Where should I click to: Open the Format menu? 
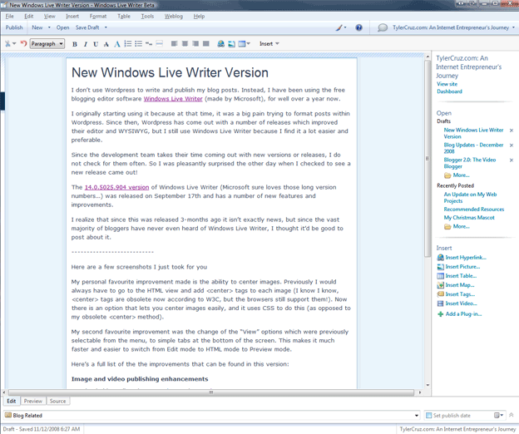(98, 16)
